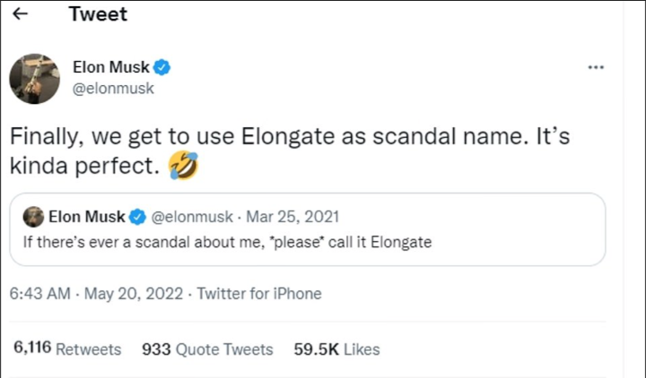View the 6,116 Retweets list

pyautogui.click(x=67, y=349)
